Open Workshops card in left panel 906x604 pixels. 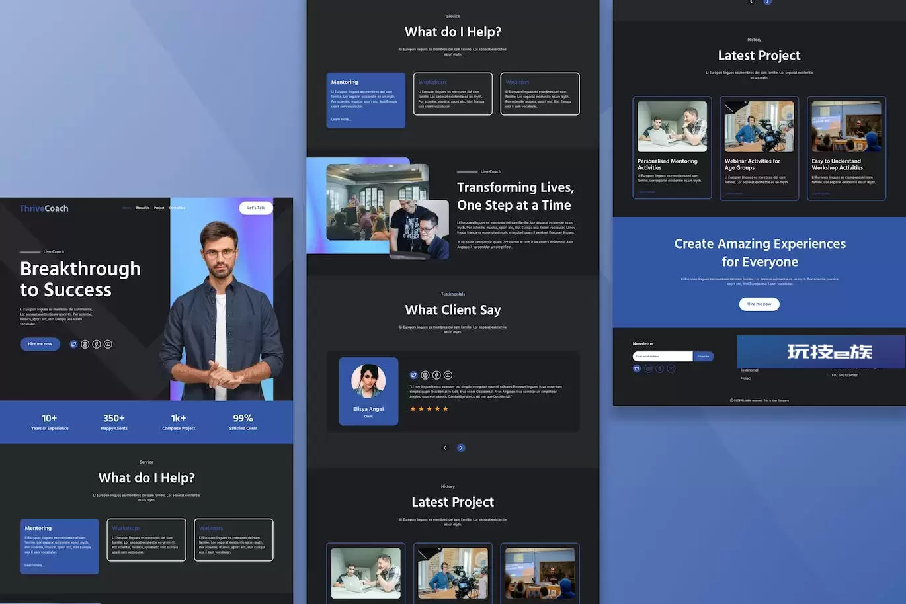pos(146,540)
